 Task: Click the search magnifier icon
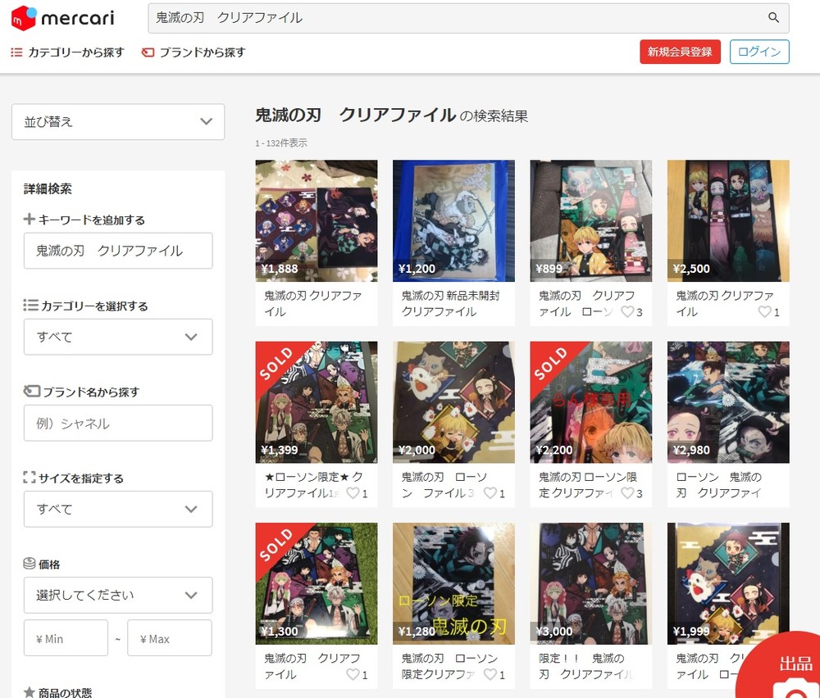coord(772,18)
